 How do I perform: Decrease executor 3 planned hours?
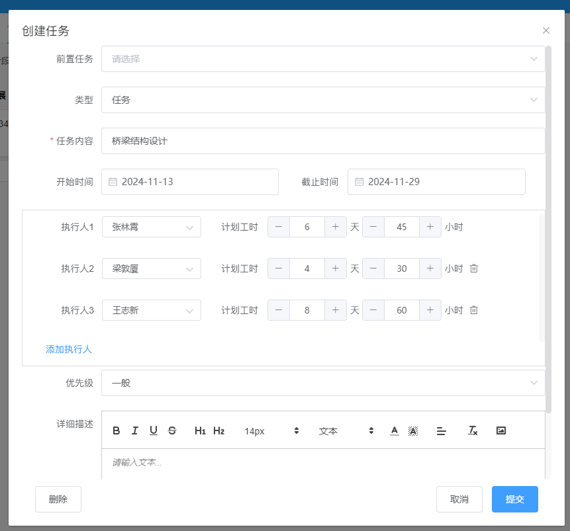373,309
